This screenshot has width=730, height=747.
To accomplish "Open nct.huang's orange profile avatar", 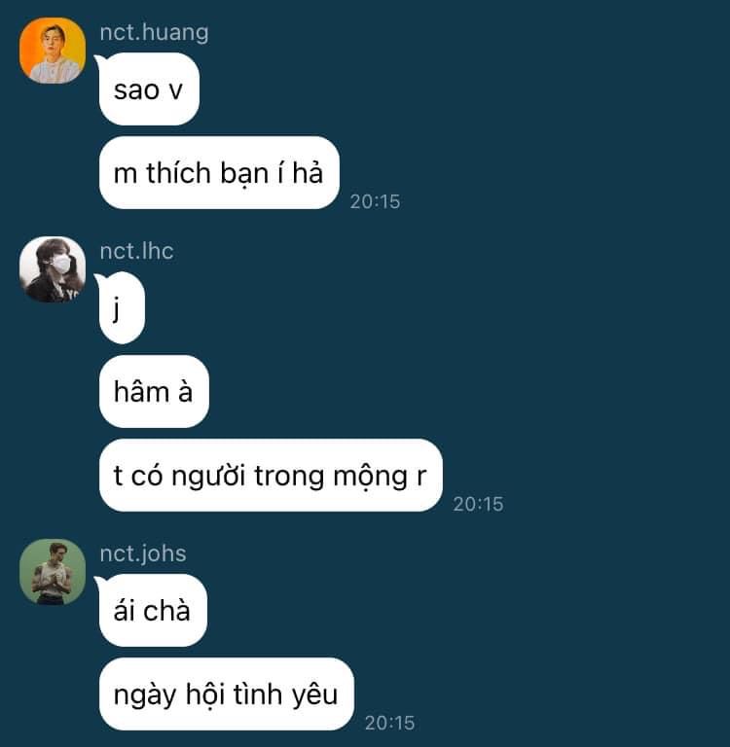I will (x=53, y=51).
